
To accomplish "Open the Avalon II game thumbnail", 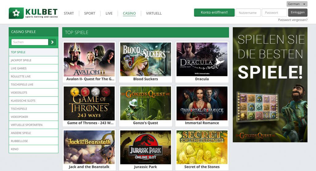I will [x=89, y=59].
